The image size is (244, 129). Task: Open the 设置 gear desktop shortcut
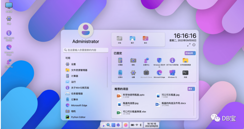(x=9, y=20)
